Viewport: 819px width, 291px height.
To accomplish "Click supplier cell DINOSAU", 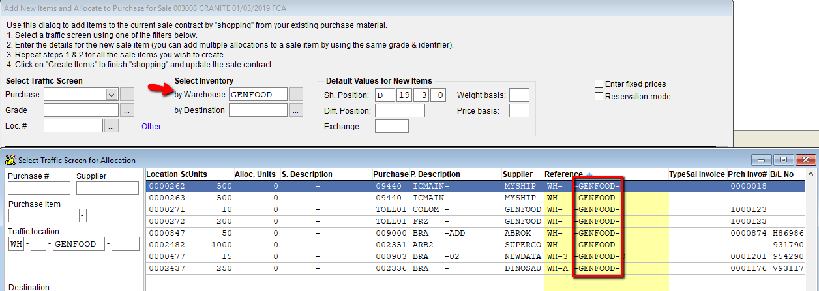I will tap(523, 268).
